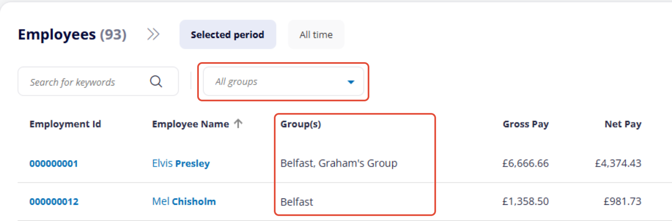Sort by Employment Id column header
Viewport: 672px width, 221px height.
coord(65,124)
